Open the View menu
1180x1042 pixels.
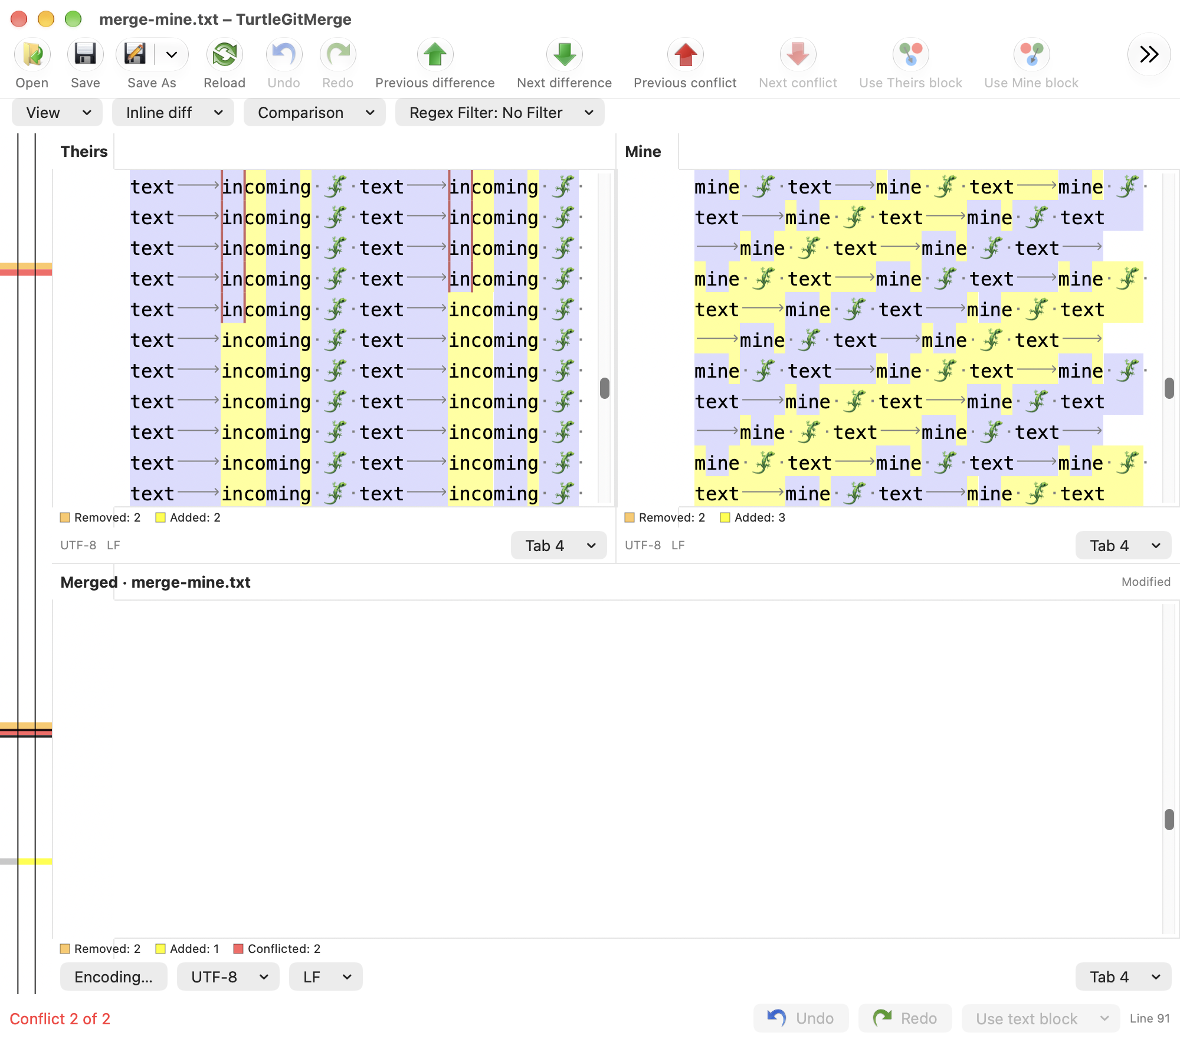[x=57, y=113]
